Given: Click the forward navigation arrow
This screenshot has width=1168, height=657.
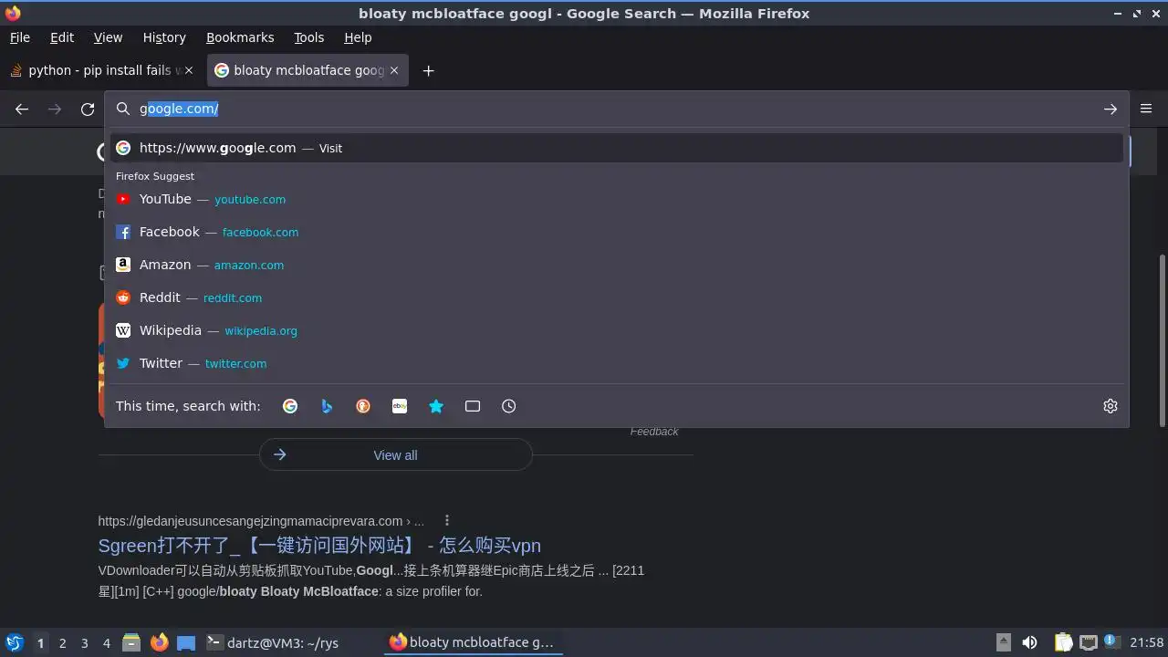Looking at the screenshot, I should (x=55, y=109).
